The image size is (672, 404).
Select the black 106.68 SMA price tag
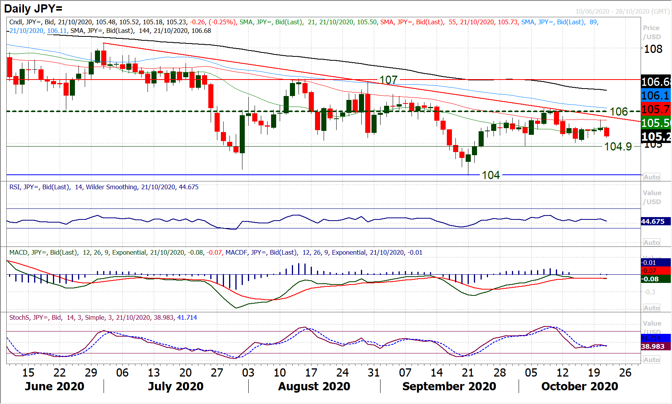point(656,82)
